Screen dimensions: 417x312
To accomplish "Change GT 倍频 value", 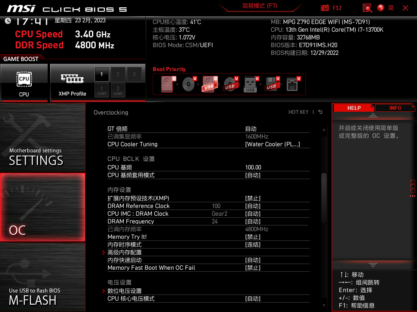I will click(x=208, y=129).
